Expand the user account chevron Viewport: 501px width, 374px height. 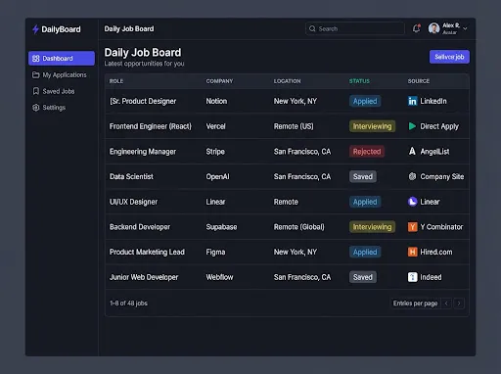click(465, 28)
